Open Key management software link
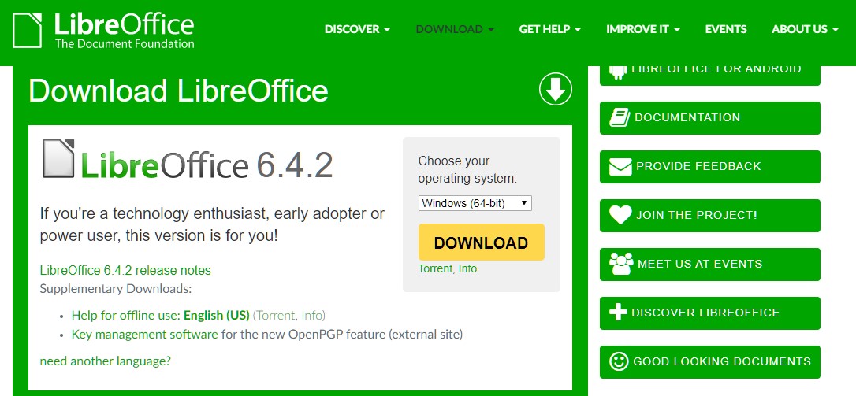 [145, 334]
